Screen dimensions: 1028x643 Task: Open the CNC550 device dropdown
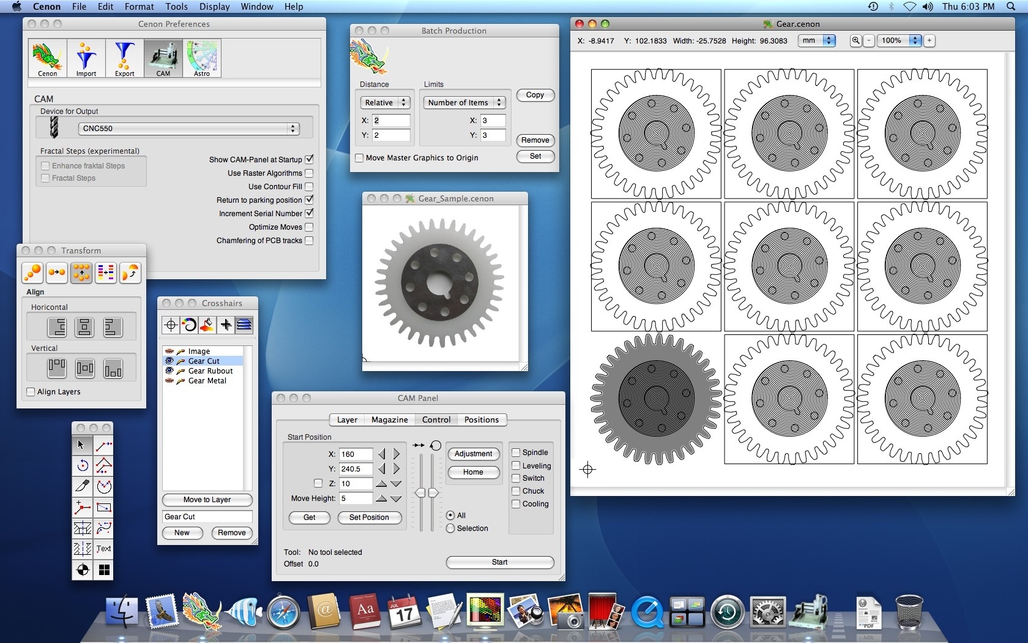pyautogui.click(x=188, y=129)
